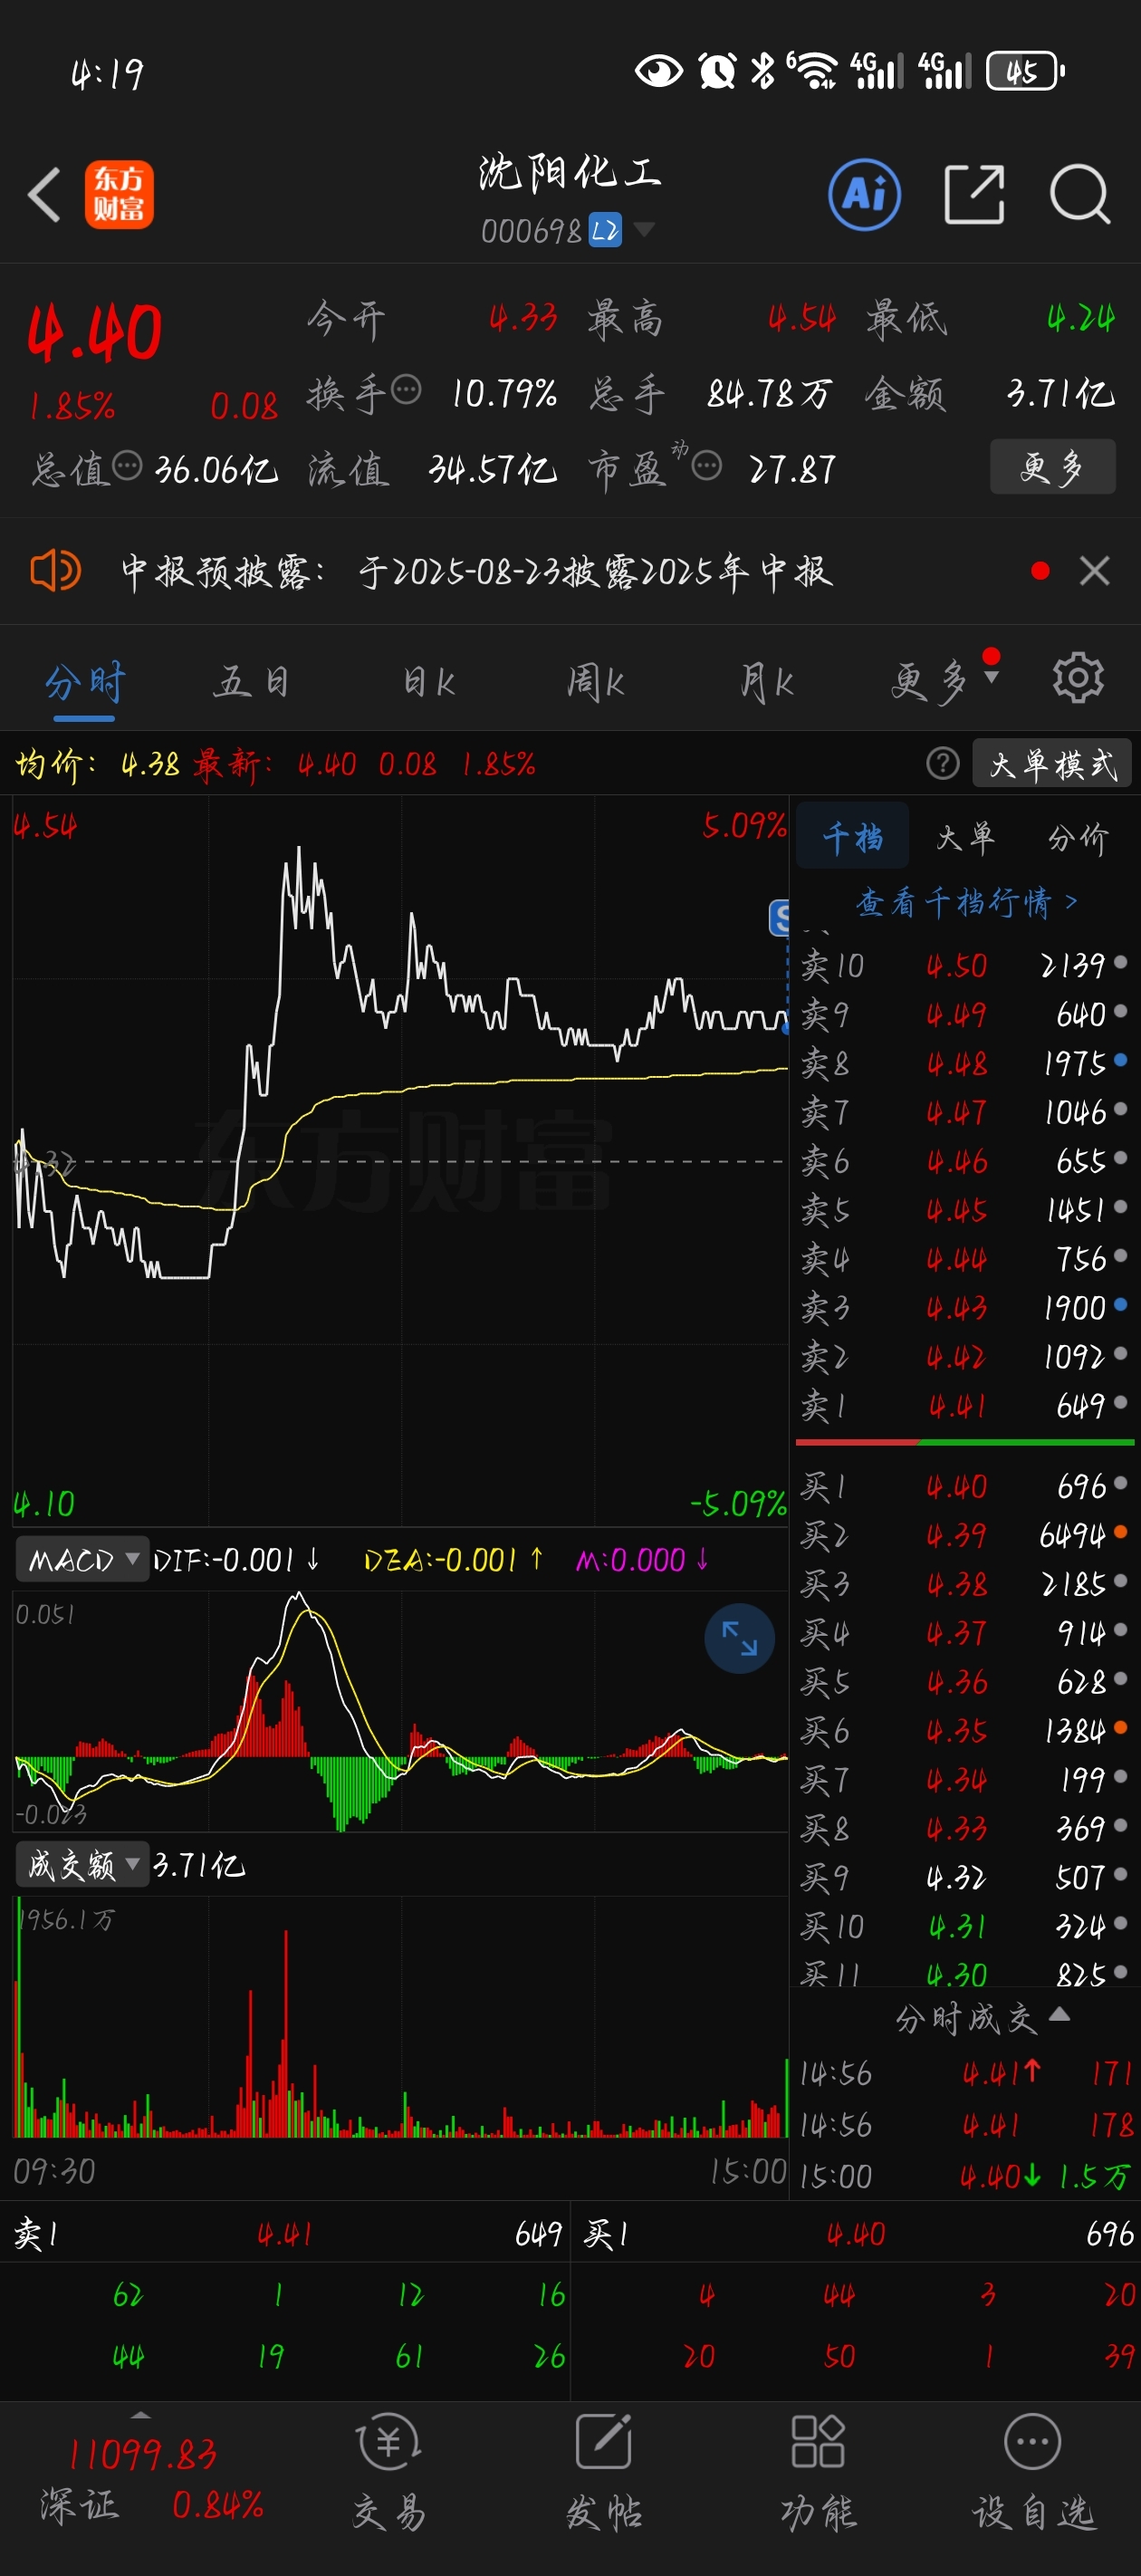This screenshot has height=2576, width=1141.
Task: Open the 中报预披露 announcement text
Action: [476, 572]
